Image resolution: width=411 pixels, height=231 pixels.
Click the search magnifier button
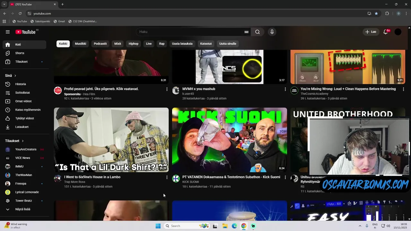click(x=258, y=32)
